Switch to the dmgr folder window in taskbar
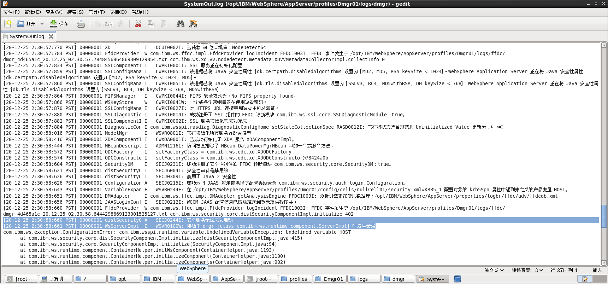This screenshot has height=284, width=608. [x=399, y=279]
